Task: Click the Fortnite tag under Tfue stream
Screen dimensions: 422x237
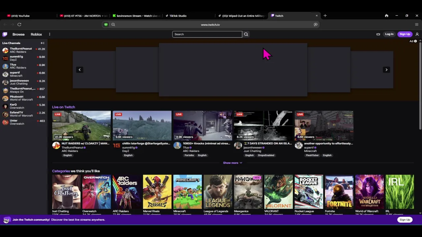Action: pyautogui.click(x=189, y=155)
